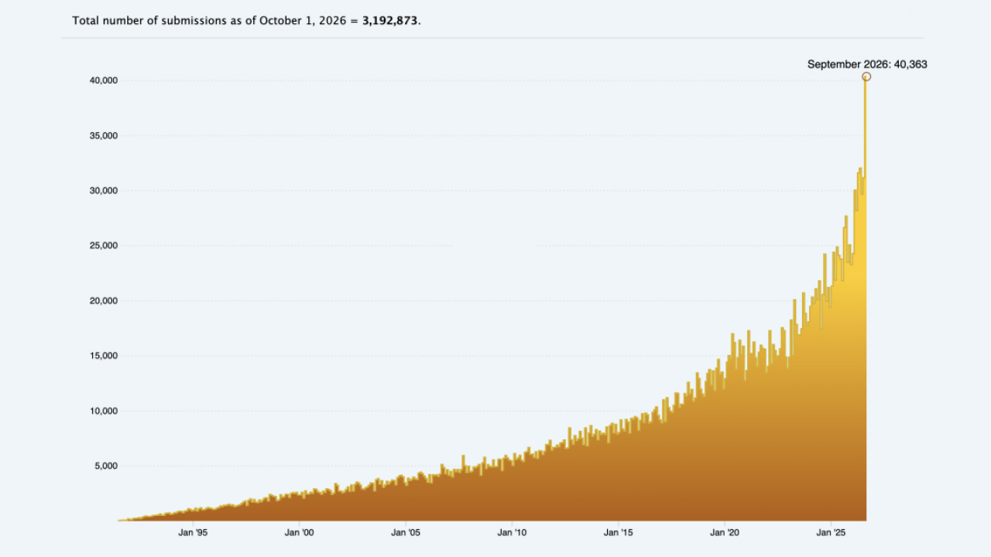Click the Jan '10 x-axis label

click(512, 532)
